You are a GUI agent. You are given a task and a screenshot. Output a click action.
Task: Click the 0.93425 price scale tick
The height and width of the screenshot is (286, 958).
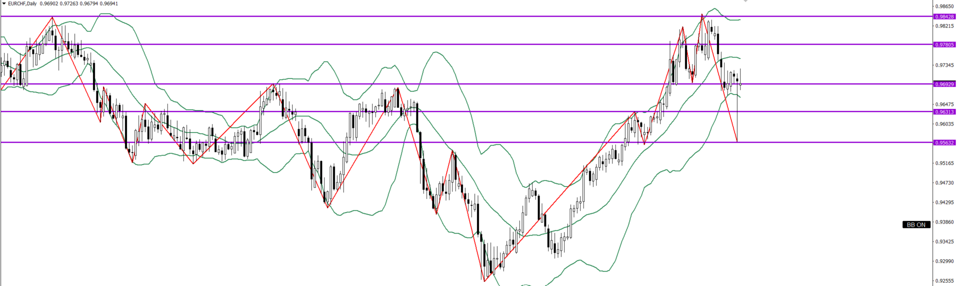point(944,241)
